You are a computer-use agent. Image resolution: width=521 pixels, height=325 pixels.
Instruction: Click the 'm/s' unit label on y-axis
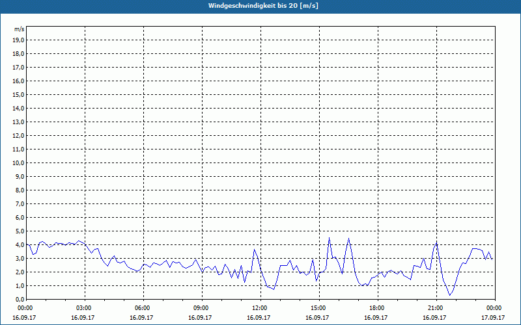click(19, 29)
